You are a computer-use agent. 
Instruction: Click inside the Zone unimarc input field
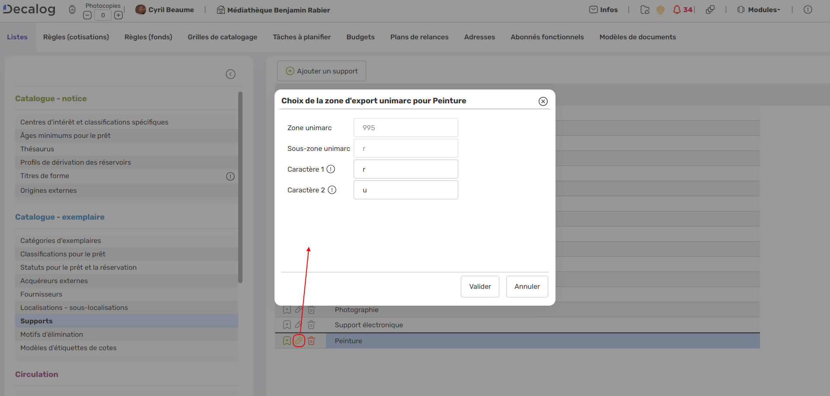(405, 127)
